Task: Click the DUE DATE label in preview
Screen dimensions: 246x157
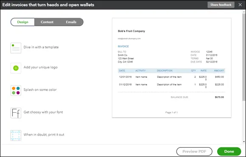Action: click(196, 62)
